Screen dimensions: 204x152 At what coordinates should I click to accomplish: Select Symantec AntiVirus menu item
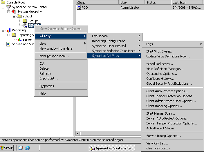click(x=114, y=56)
